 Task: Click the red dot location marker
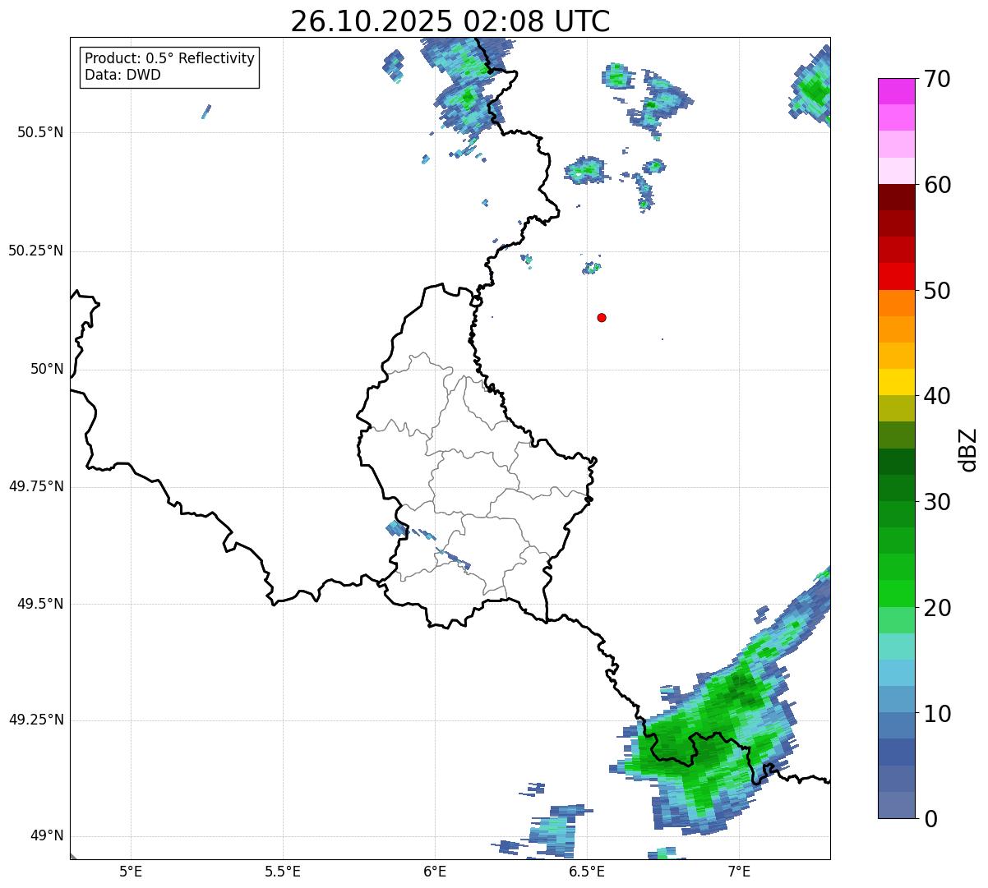(602, 317)
